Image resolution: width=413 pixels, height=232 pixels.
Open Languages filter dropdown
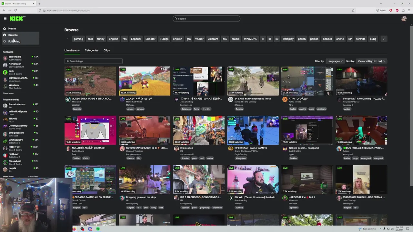coord(335,61)
